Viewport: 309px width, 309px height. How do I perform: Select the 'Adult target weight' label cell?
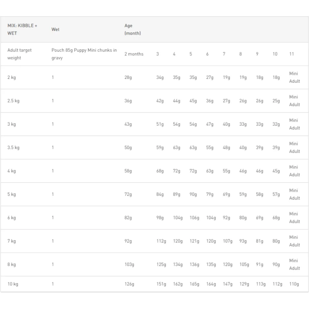pos(19,54)
